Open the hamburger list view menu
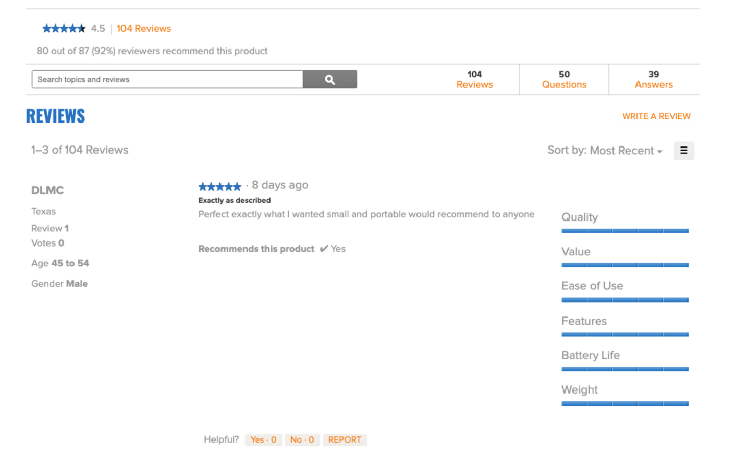 683,151
